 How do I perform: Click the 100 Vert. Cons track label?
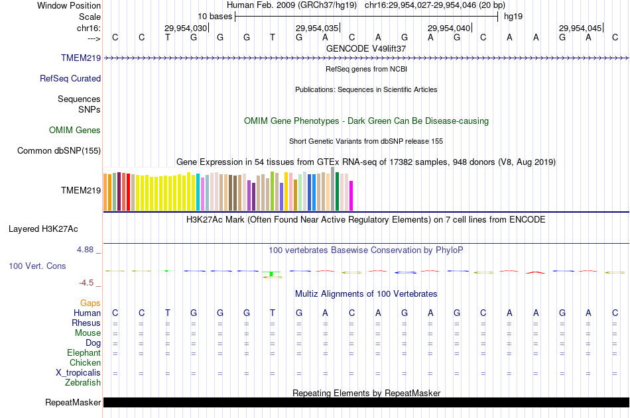(37, 266)
